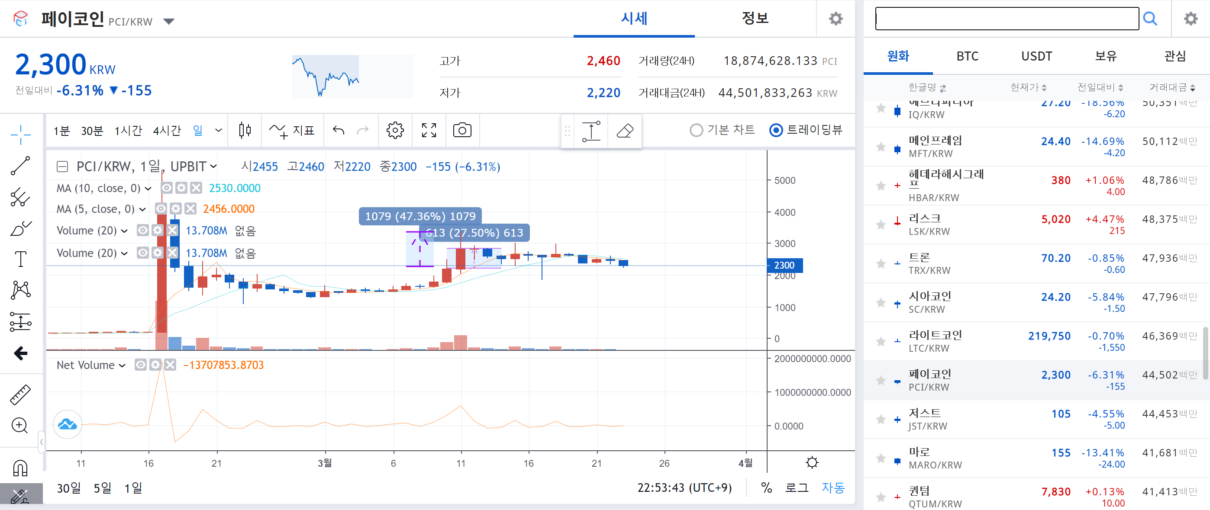Select the 30일 date range

68,488
